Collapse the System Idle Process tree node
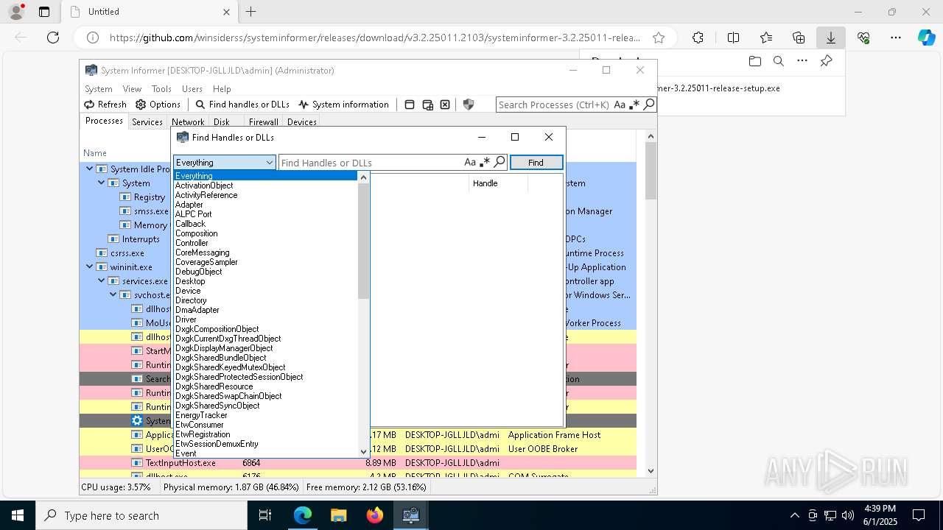The image size is (943, 530). 90,169
